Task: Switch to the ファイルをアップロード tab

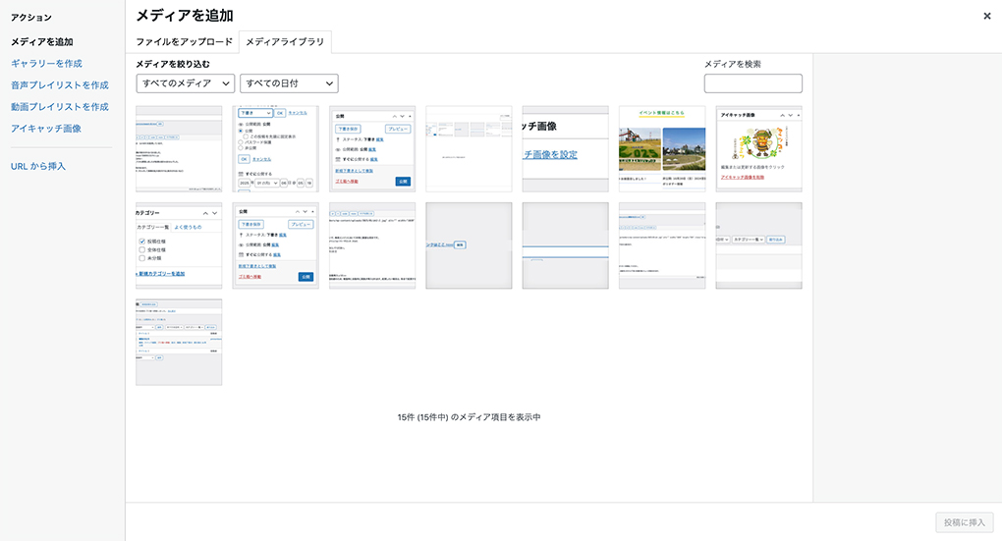Action: point(185,42)
